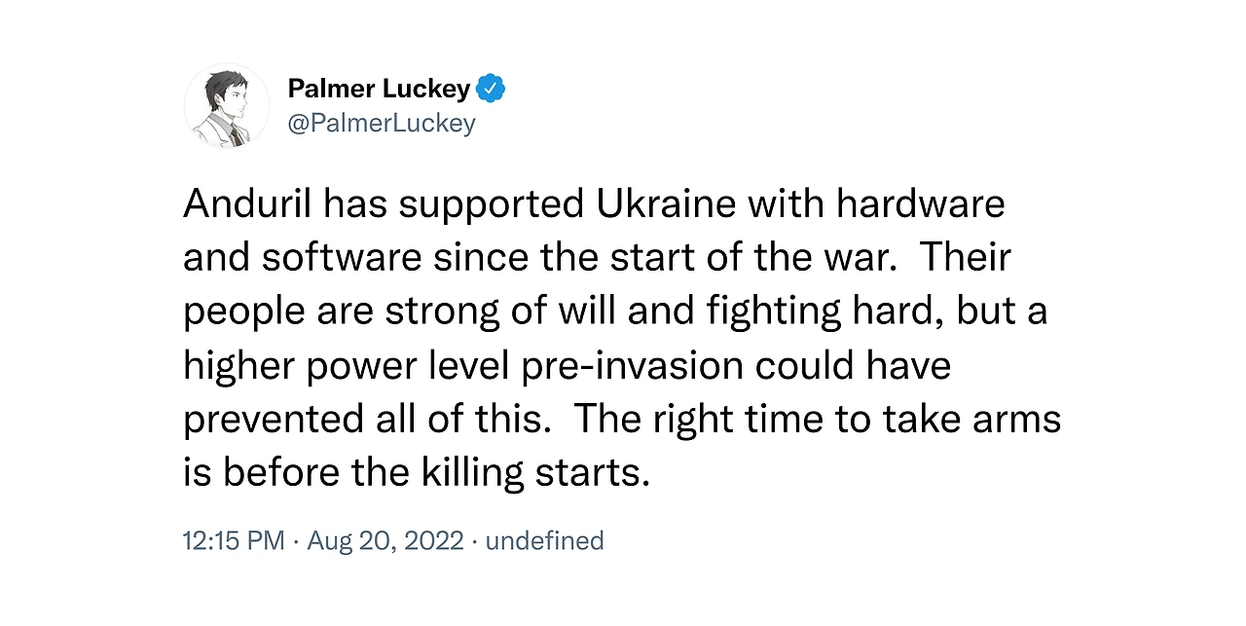Select the Aug 20, 2022 date
The image size is (1246, 626).
(385, 540)
